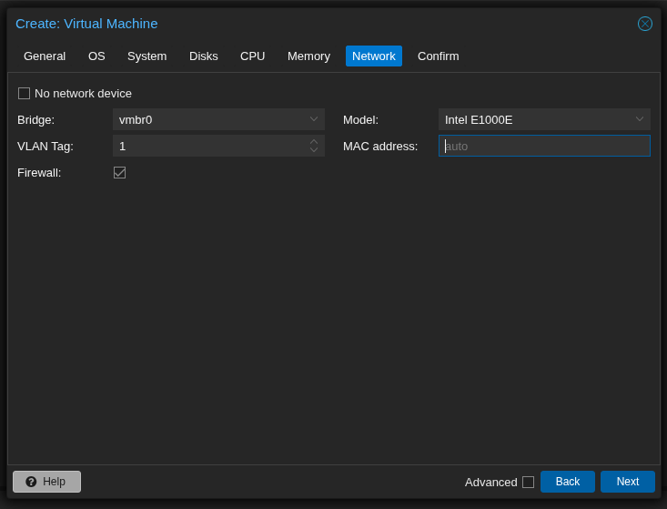Screen dimensions: 667x509
Task: Toggle the Firewall checkbox
Action: tap(119, 172)
